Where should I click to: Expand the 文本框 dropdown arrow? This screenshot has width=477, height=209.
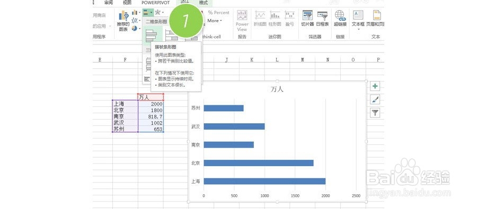point(358,30)
